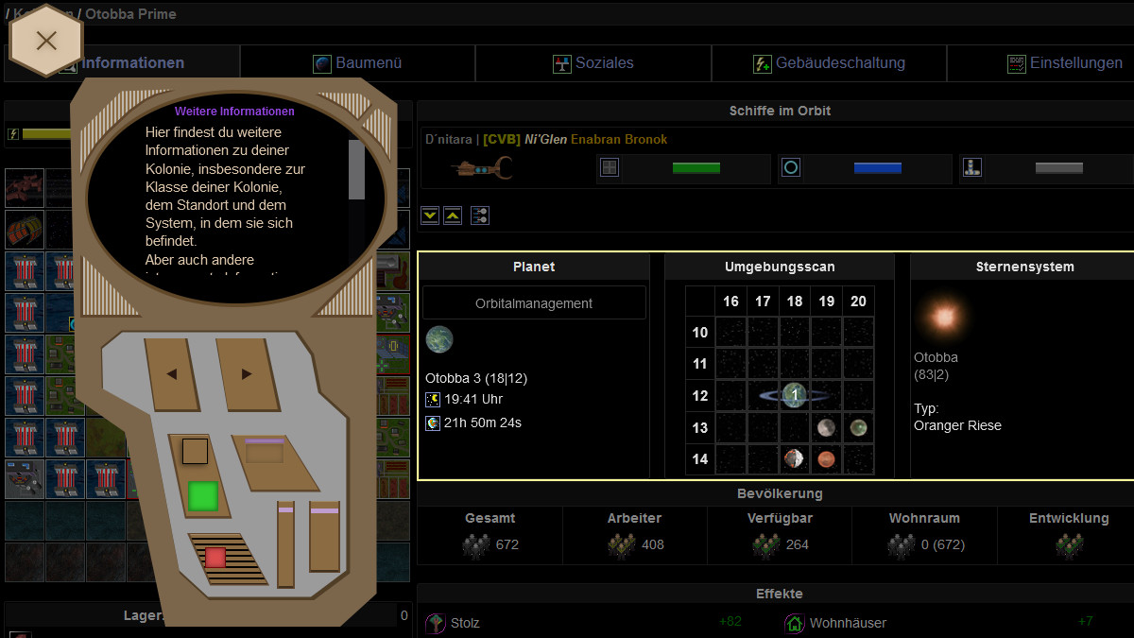Click the transfer settings icon below the ship
The image size is (1134, 638).
coord(479,216)
